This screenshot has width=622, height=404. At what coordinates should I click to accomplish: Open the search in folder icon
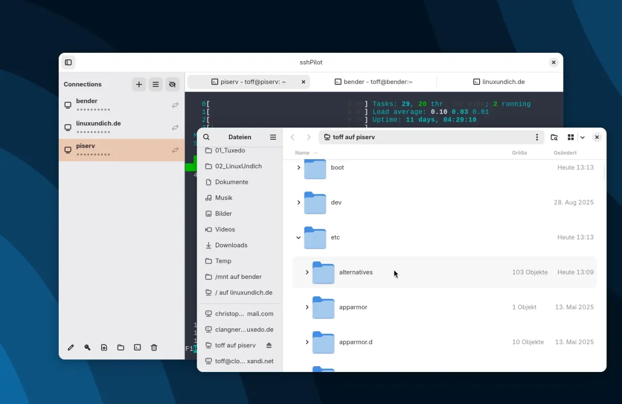point(554,137)
